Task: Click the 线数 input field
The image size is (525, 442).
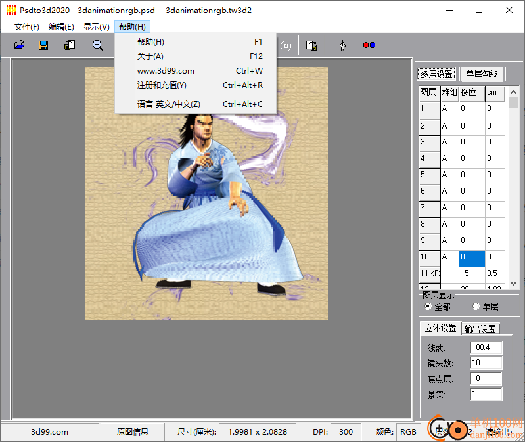Action: pyautogui.click(x=486, y=347)
